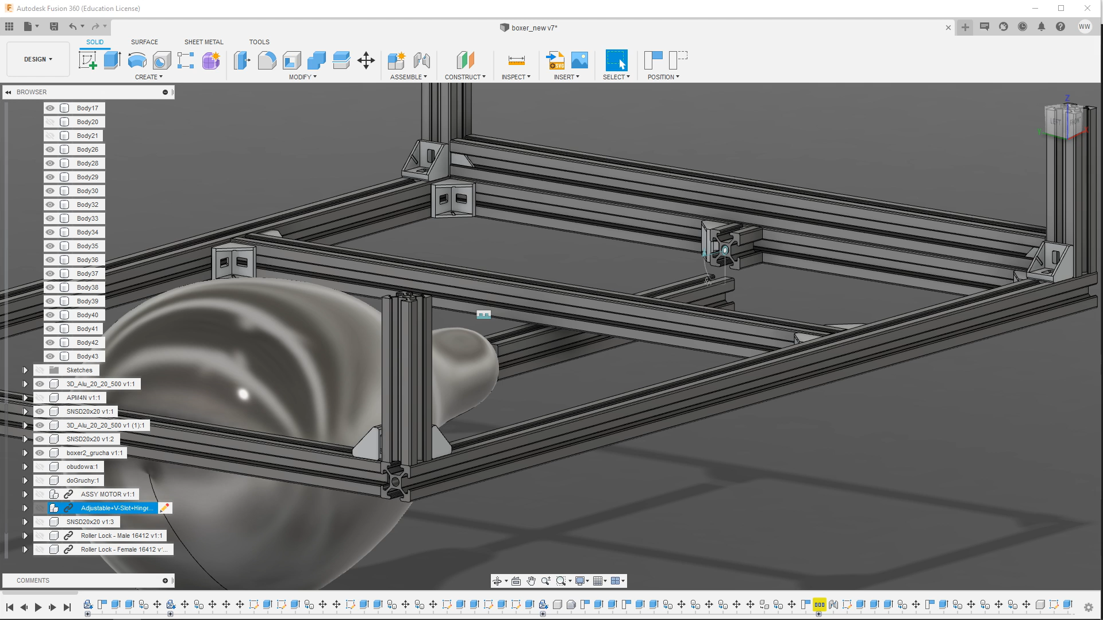Click the Measure tool under Inspect

[516, 60]
